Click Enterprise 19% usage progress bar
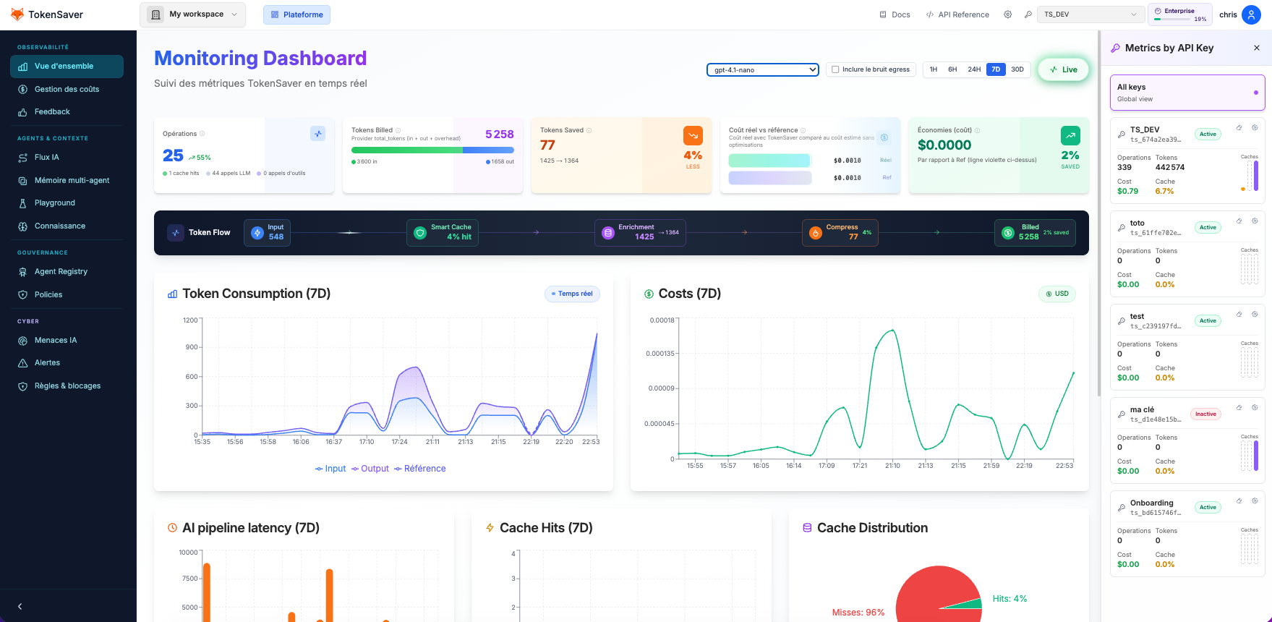 click(x=1173, y=20)
